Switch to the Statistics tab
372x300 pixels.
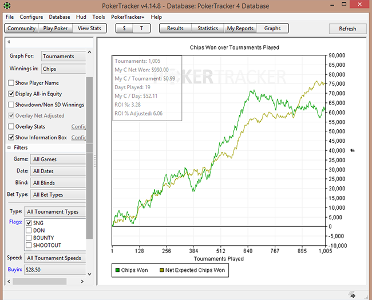(208, 28)
